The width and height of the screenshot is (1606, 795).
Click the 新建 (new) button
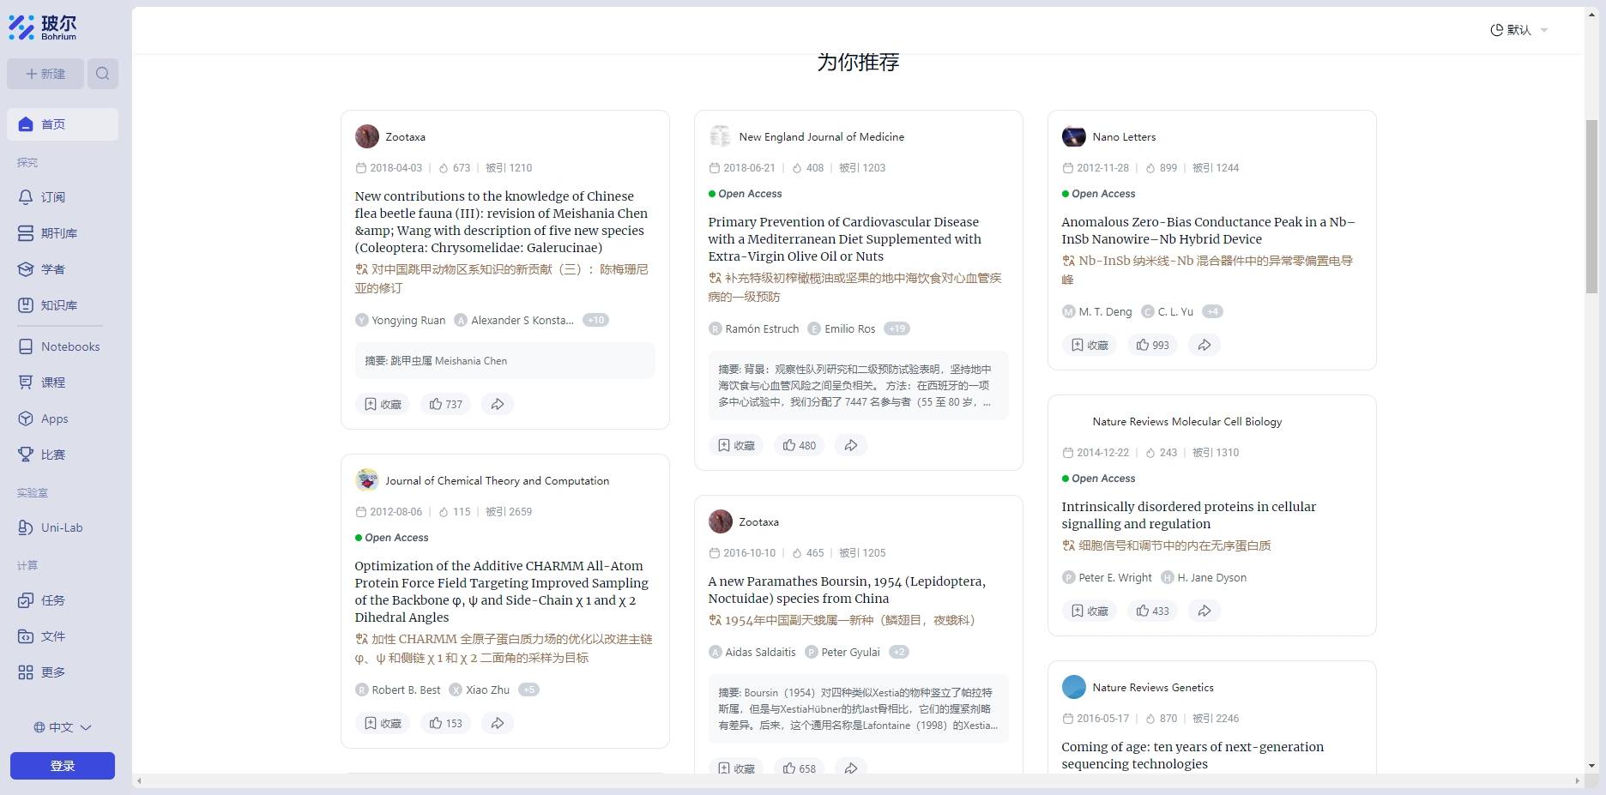45,74
